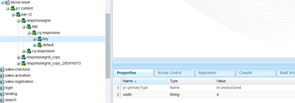Select the jcr:content tree label

(25, 8)
